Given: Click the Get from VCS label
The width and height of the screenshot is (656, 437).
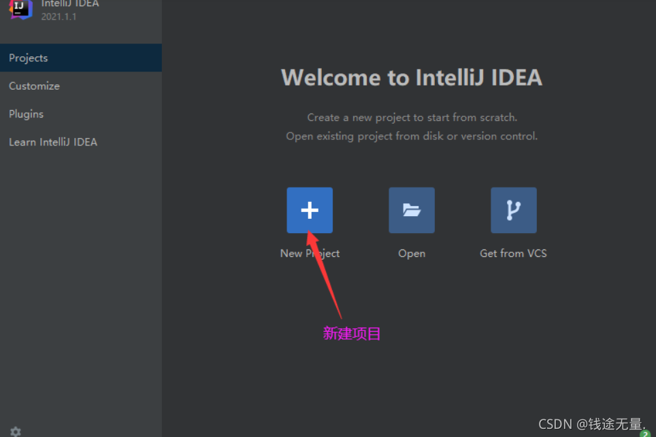Looking at the screenshot, I should coord(513,254).
